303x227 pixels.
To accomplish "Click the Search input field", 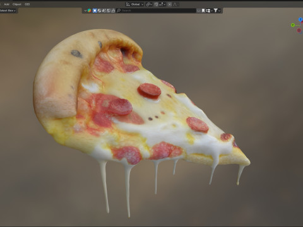I will point(156,11).
